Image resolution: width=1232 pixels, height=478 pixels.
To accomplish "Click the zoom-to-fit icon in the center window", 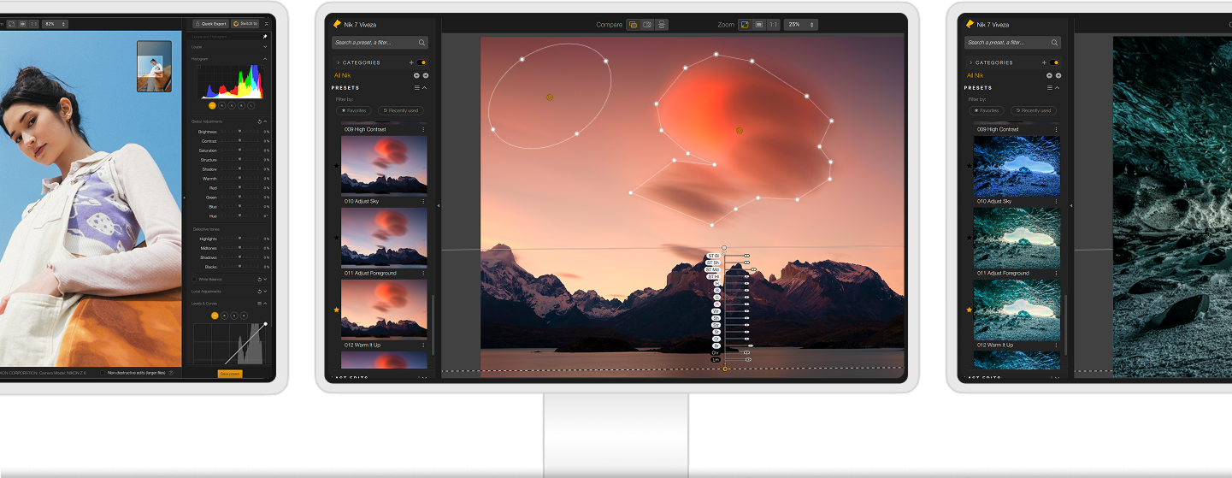I will pyautogui.click(x=744, y=25).
